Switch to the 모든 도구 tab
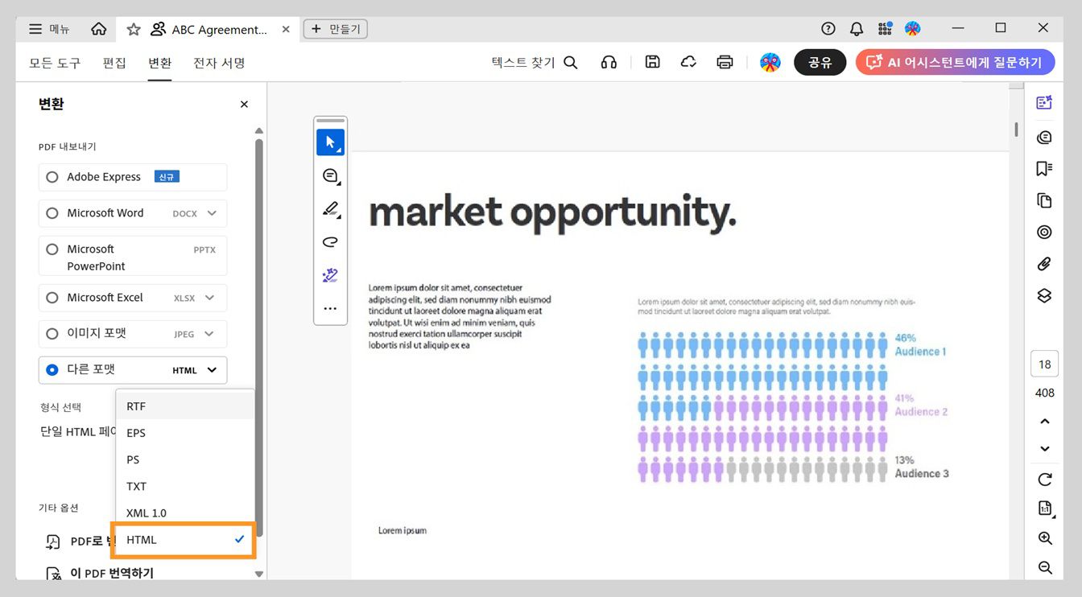1082x597 pixels. tap(55, 63)
